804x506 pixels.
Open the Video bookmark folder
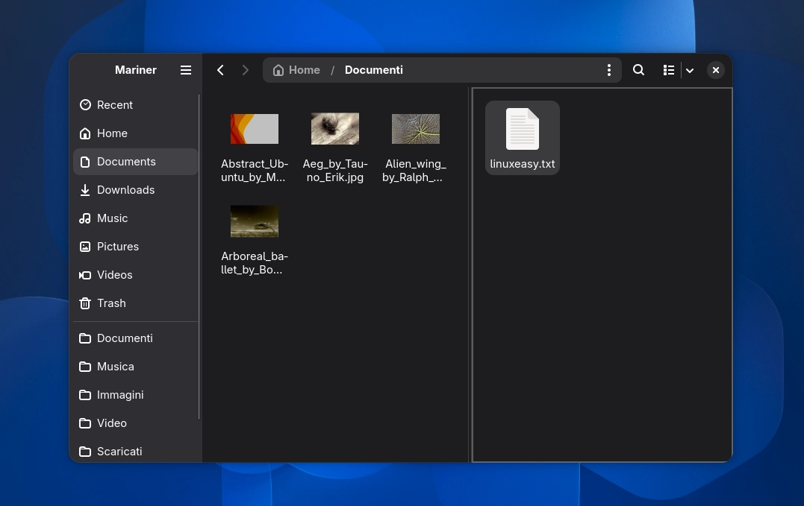click(135, 423)
